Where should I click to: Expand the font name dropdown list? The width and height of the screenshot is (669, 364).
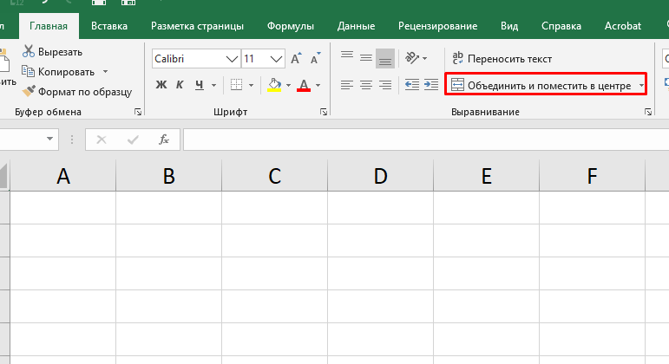click(x=232, y=59)
